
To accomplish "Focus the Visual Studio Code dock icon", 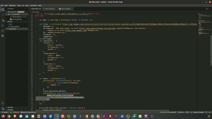I will (x=57, y=116).
